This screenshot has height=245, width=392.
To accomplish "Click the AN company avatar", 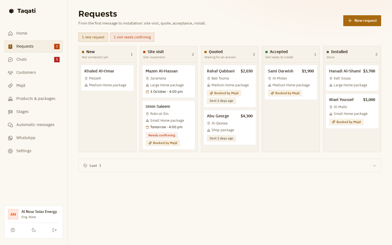I will click(x=13, y=214).
